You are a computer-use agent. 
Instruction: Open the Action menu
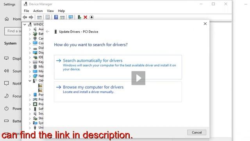(38, 11)
